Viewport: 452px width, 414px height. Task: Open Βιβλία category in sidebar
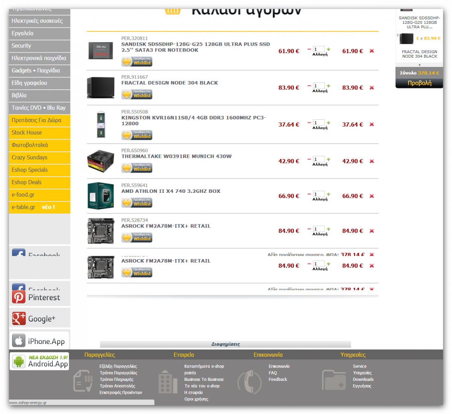pyautogui.click(x=40, y=96)
